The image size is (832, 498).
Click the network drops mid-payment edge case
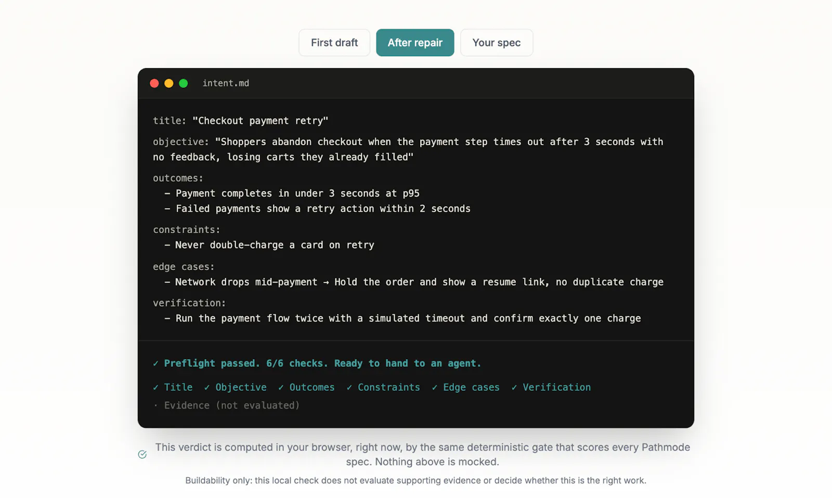[x=414, y=282]
